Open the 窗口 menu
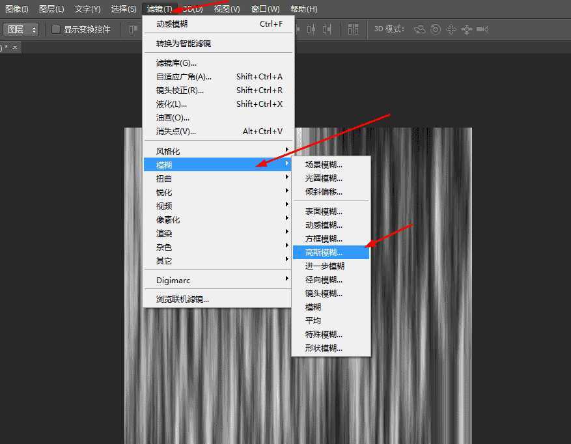This screenshot has height=444, width=571. click(265, 8)
